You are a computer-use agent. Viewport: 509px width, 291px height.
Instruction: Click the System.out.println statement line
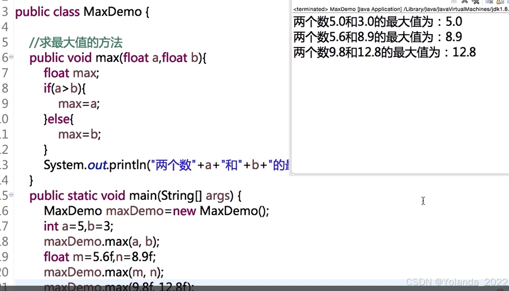166,165
